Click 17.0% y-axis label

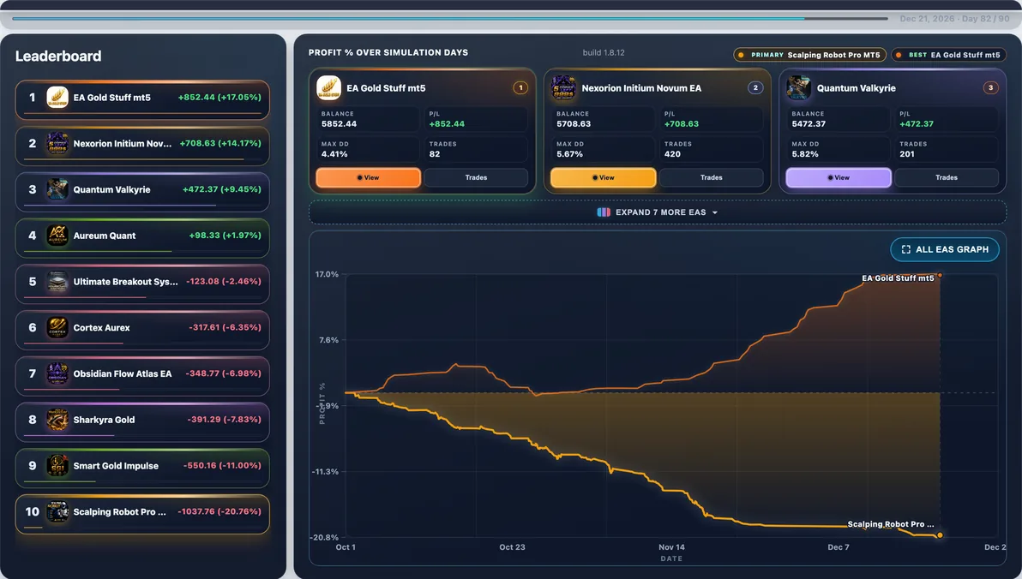pyautogui.click(x=327, y=274)
